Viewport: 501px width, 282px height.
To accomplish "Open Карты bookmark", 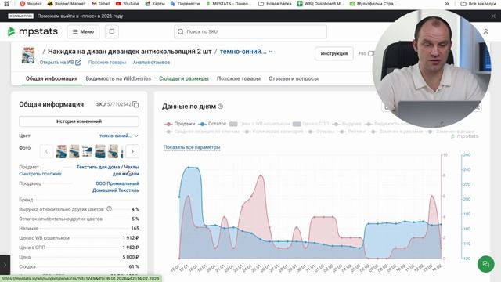I will tap(155, 4).
